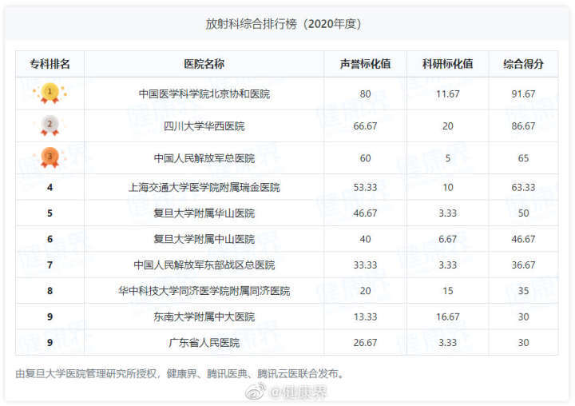
Task: Click the 声誉标化值 of 80 for 北京协和医院
Action: pos(365,94)
